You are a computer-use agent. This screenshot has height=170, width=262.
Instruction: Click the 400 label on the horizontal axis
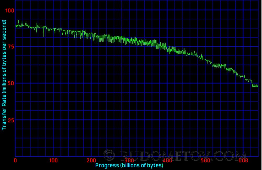pyautogui.click(x=167, y=160)
